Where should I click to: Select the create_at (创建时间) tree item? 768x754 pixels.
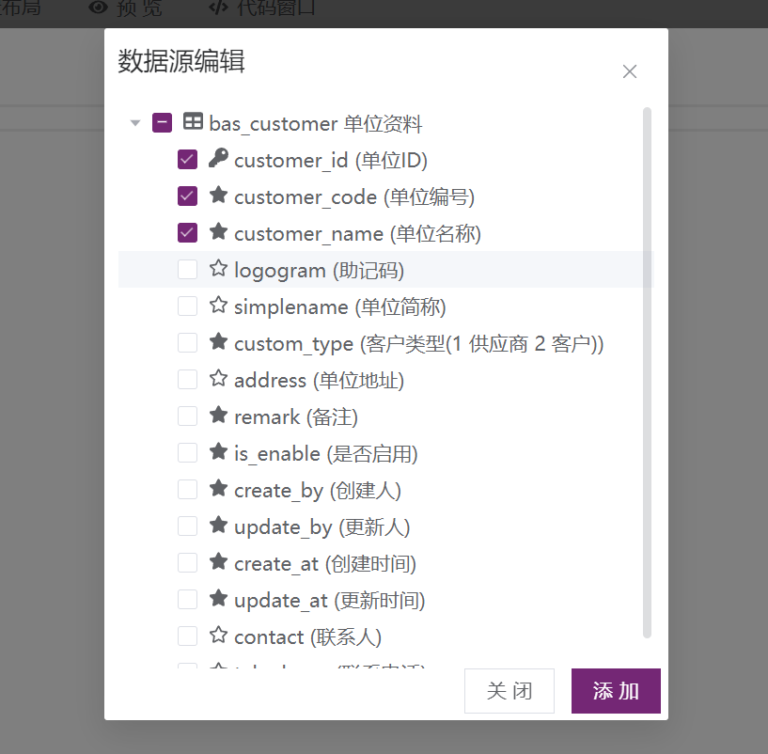click(x=324, y=563)
